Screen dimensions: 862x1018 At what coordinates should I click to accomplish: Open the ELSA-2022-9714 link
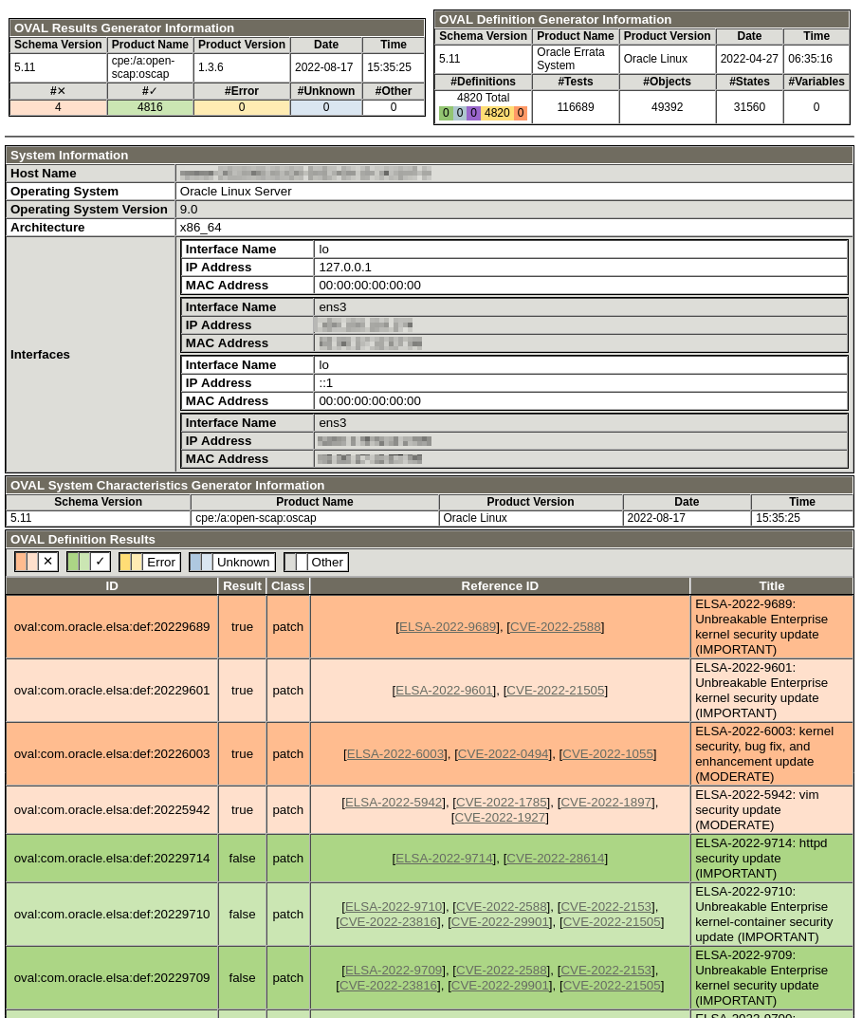[444, 859]
